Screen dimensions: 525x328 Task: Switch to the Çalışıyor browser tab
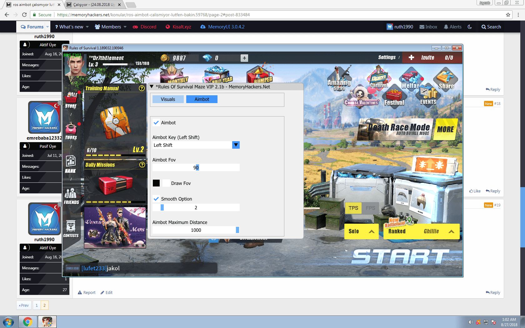click(x=94, y=5)
